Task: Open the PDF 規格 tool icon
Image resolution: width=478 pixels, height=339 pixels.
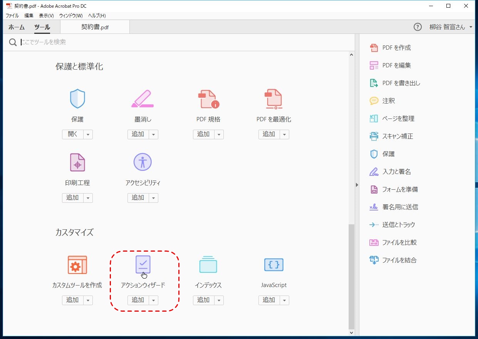Action: pyautogui.click(x=208, y=99)
